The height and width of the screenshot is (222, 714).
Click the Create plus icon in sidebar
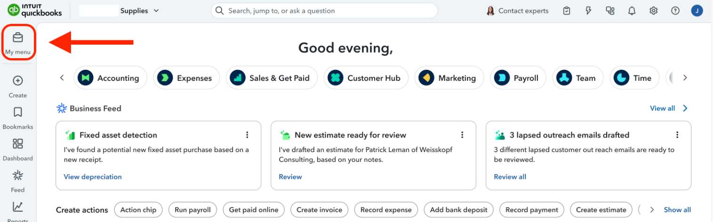click(18, 81)
